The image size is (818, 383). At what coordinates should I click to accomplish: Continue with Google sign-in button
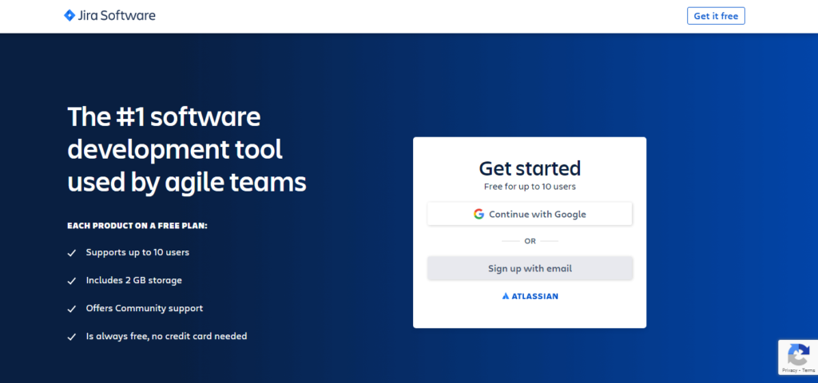click(x=530, y=214)
